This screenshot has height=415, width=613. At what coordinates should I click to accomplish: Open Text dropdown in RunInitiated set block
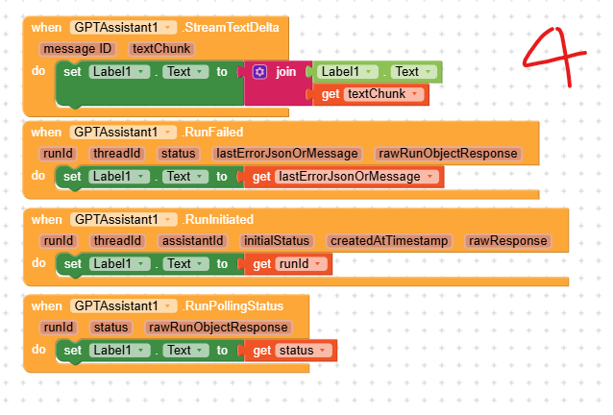185,264
